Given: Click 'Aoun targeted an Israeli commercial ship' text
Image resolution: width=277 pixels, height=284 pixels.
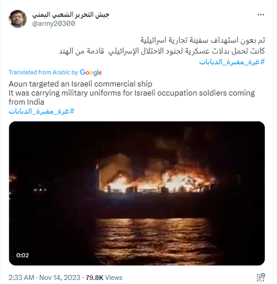Looking at the screenshot, I should 80,84.
